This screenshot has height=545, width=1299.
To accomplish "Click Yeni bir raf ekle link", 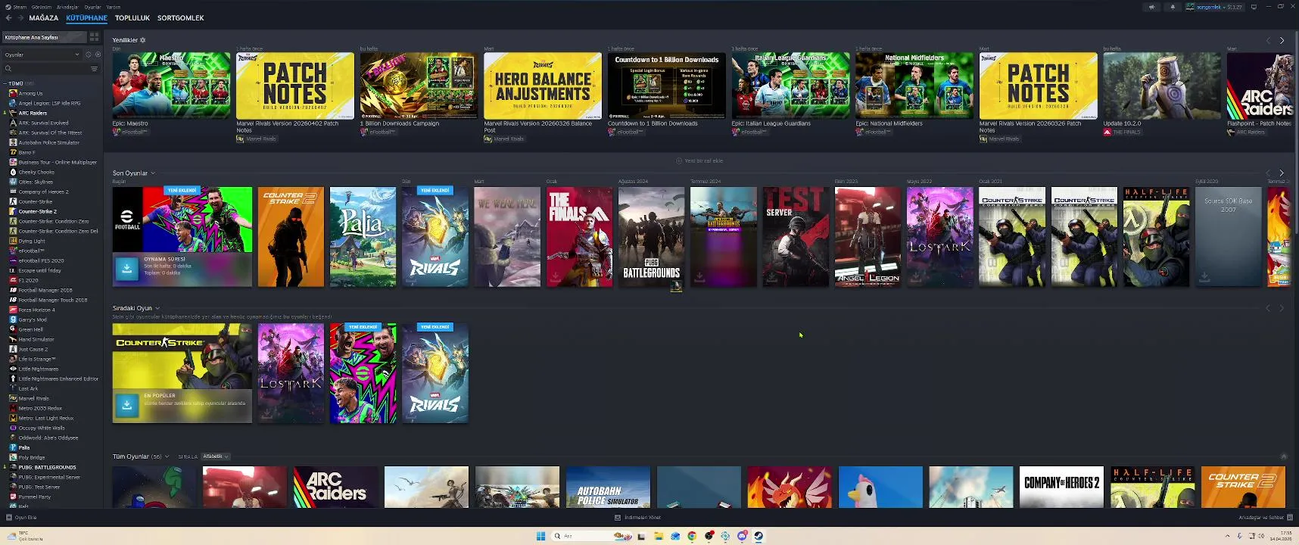I will (699, 160).
